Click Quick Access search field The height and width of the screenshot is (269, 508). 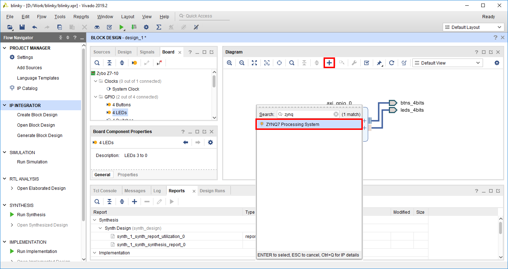(x=204, y=16)
